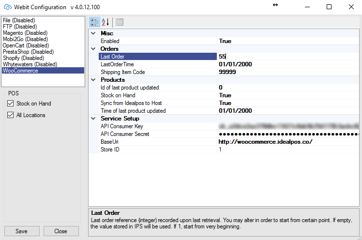Click the API Consumer Secret masked value
This screenshot has height=240, width=362.
coord(288,134)
